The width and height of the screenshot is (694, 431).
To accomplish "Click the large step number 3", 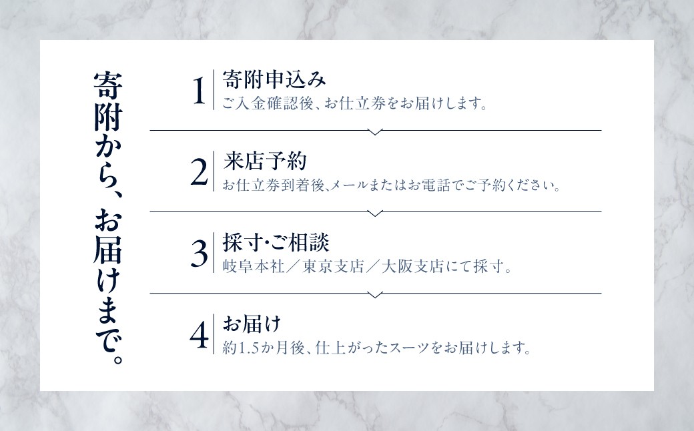I will [x=199, y=254].
